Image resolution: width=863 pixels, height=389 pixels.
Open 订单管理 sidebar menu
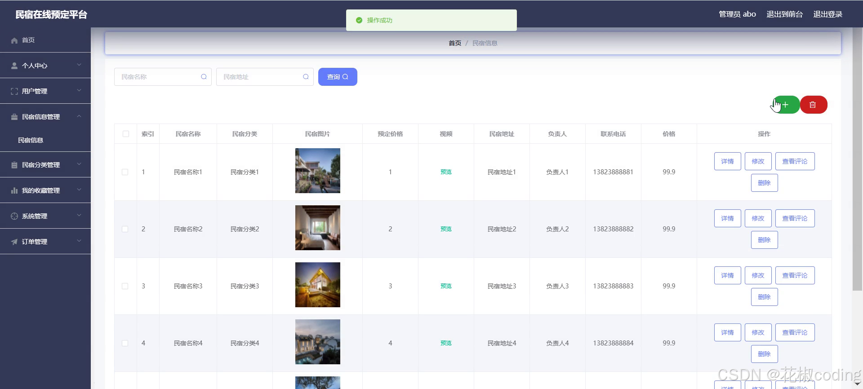45,242
